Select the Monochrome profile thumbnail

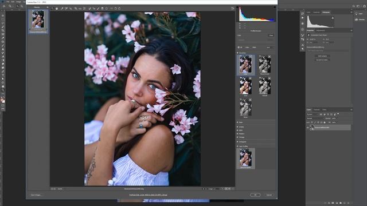pyautogui.click(x=264, y=65)
